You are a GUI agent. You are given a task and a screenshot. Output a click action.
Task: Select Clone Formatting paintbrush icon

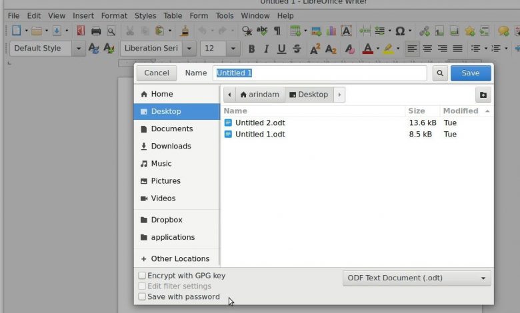185,31
